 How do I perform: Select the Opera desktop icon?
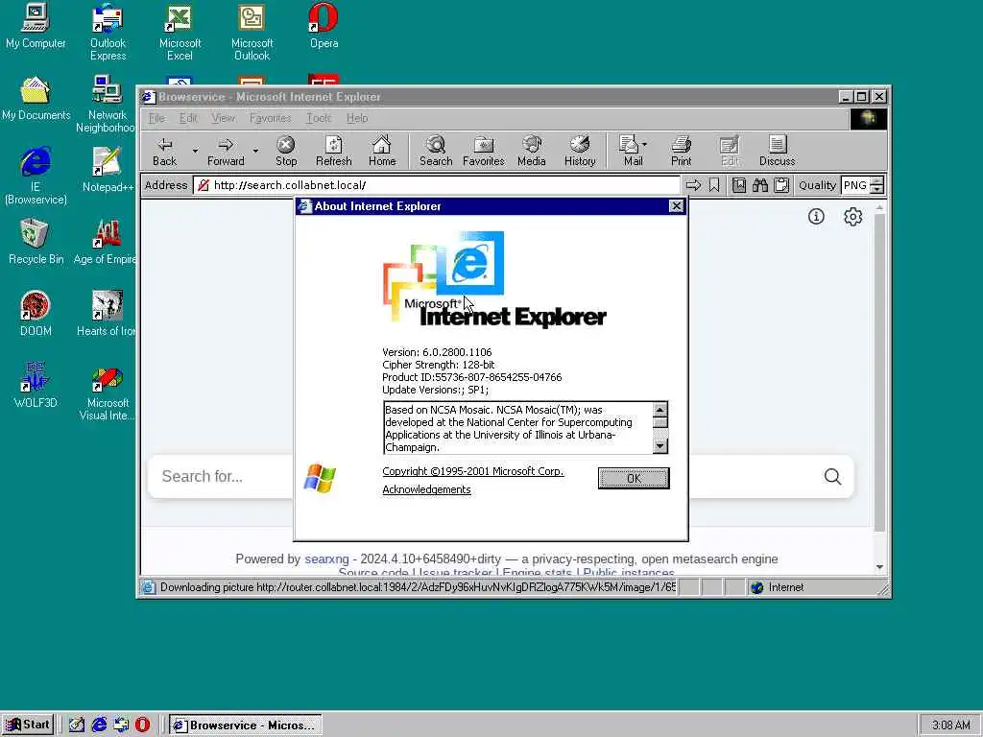(x=324, y=26)
